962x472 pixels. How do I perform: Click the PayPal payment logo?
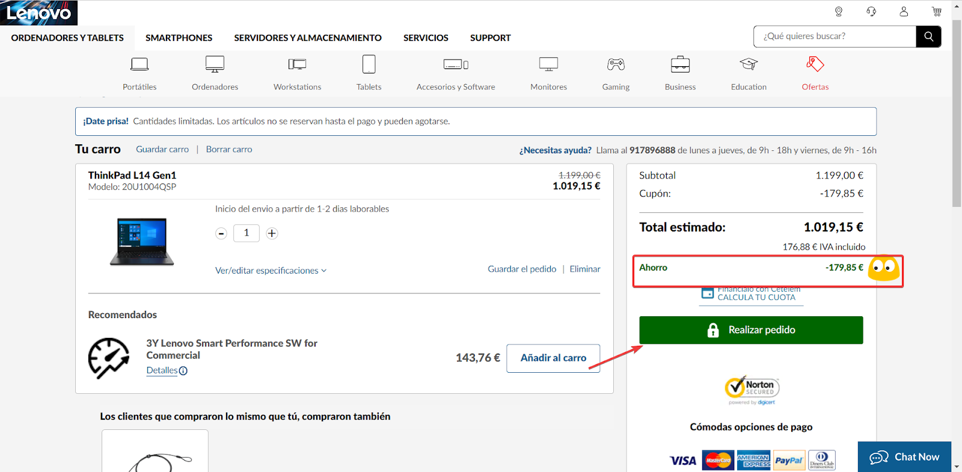coord(789,461)
